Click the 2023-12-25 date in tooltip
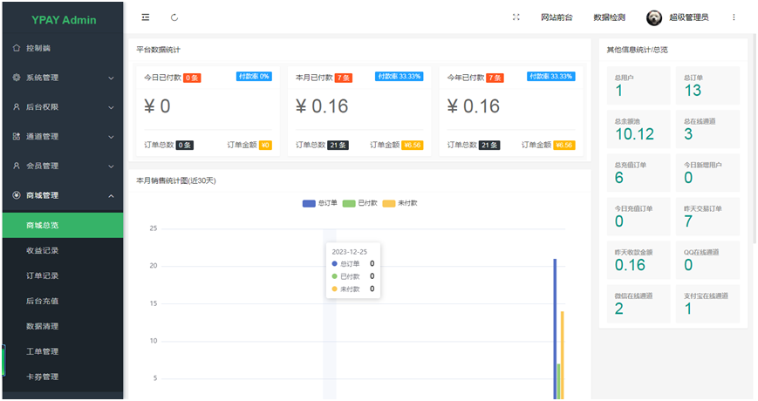758x401 pixels. 350,252
